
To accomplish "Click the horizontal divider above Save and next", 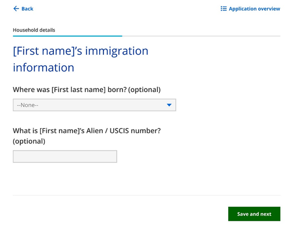I will (x=146, y=195).
